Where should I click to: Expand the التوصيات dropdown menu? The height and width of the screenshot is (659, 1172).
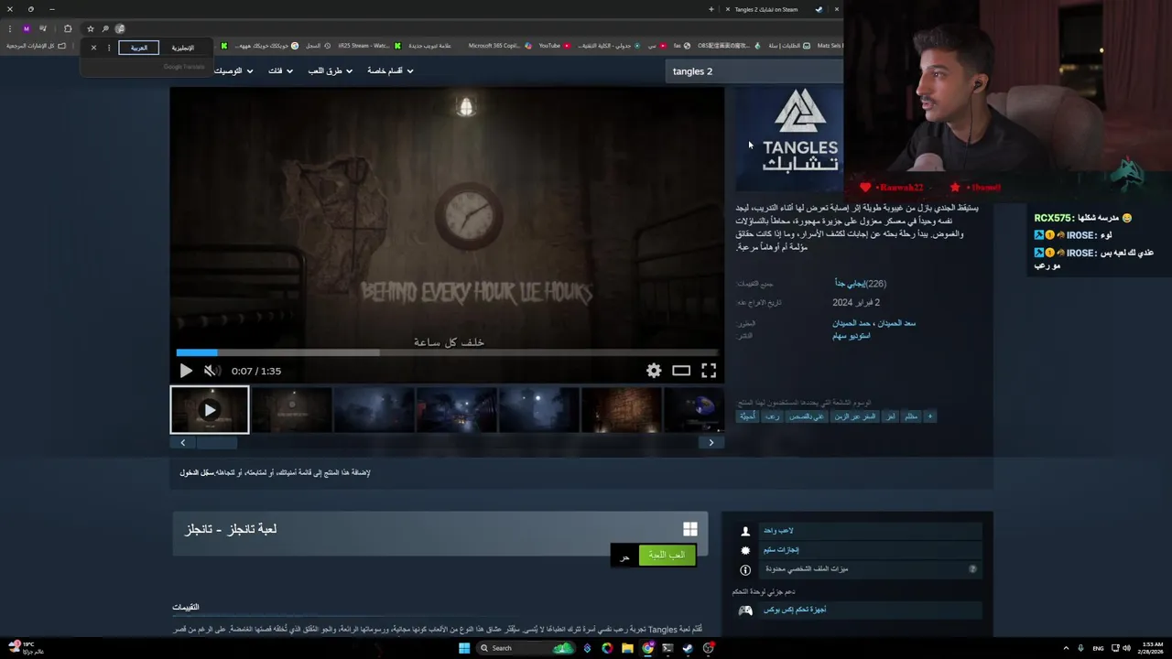tap(233, 71)
